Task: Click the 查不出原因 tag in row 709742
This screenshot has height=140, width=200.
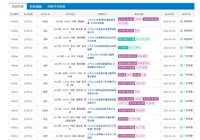Action: click(x=134, y=48)
